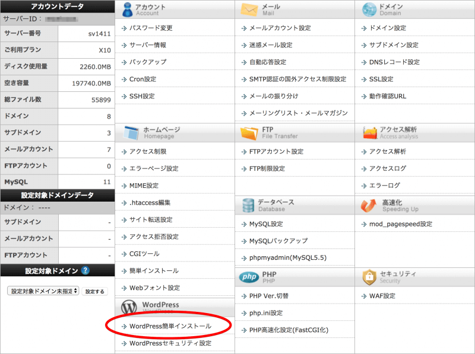Open CGIツール link

(x=144, y=254)
